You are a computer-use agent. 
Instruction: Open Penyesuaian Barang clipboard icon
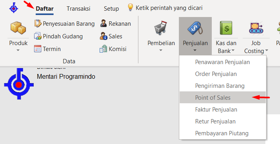point(38,23)
